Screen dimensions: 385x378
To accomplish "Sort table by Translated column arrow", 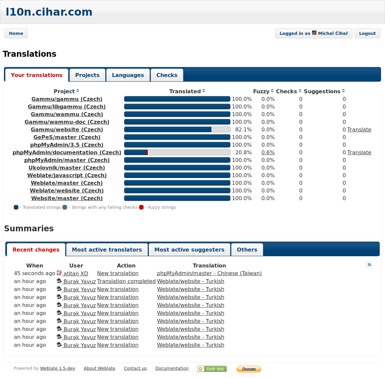I will pos(203,91).
